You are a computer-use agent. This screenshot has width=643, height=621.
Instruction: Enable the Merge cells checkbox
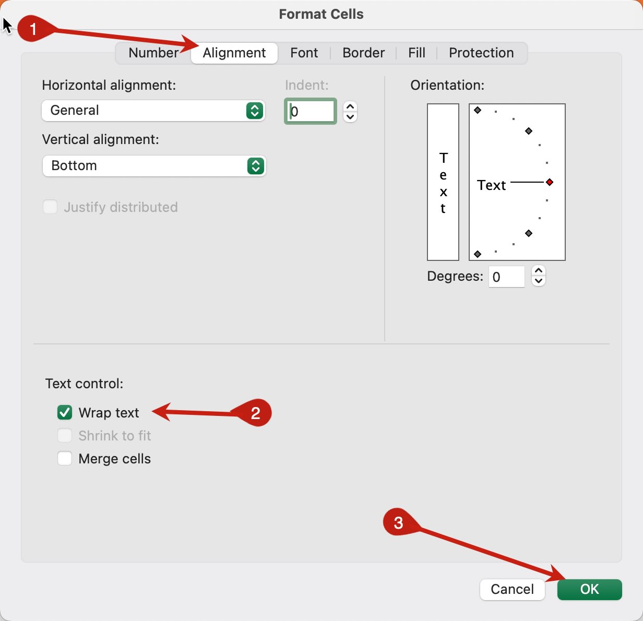[64, 458]
